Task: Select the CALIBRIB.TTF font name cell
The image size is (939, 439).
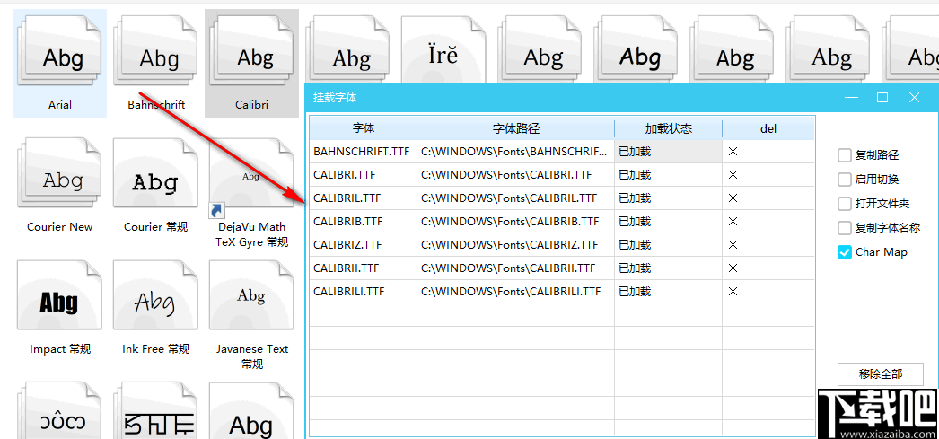Action: (364, 222)
